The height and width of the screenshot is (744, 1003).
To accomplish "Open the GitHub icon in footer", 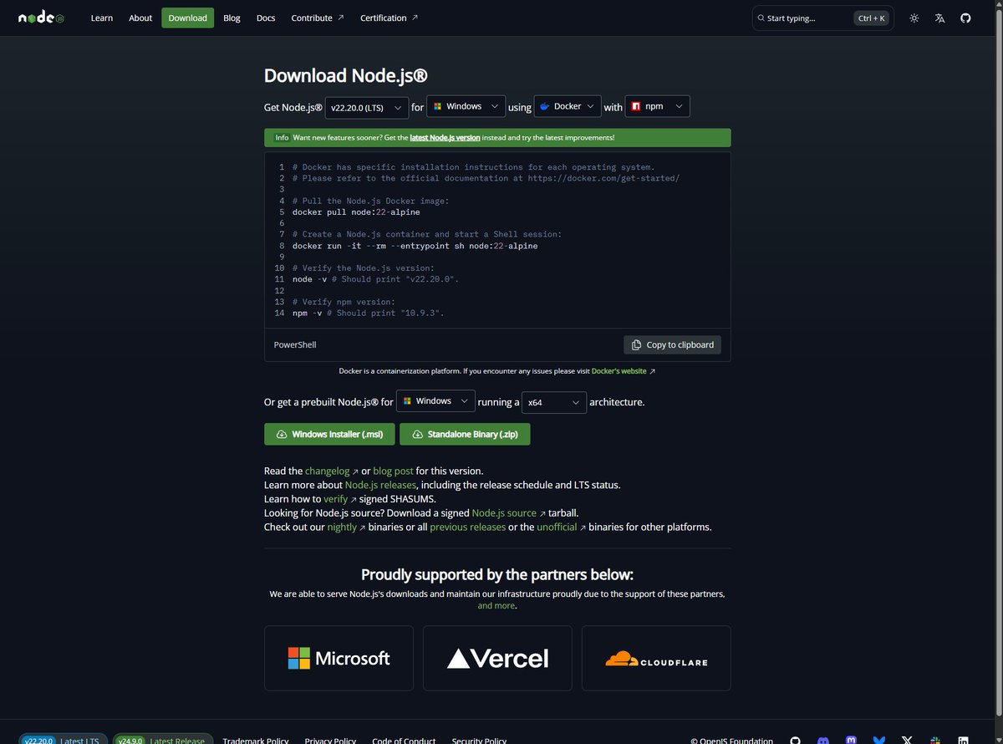I will point(796,741).
